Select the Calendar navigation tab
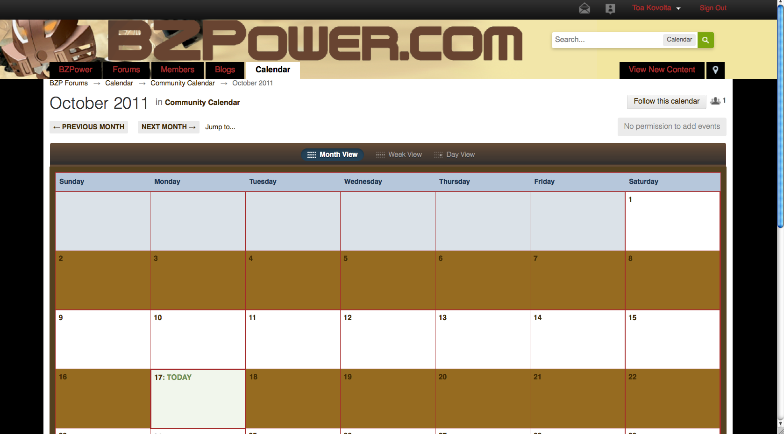The image size is (784, 434). pyautogui.click(x=273, y=70)
